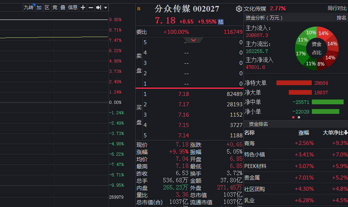Click 主力净流入 value 47601.6
348x207 pixels.
tap(255, 67)
